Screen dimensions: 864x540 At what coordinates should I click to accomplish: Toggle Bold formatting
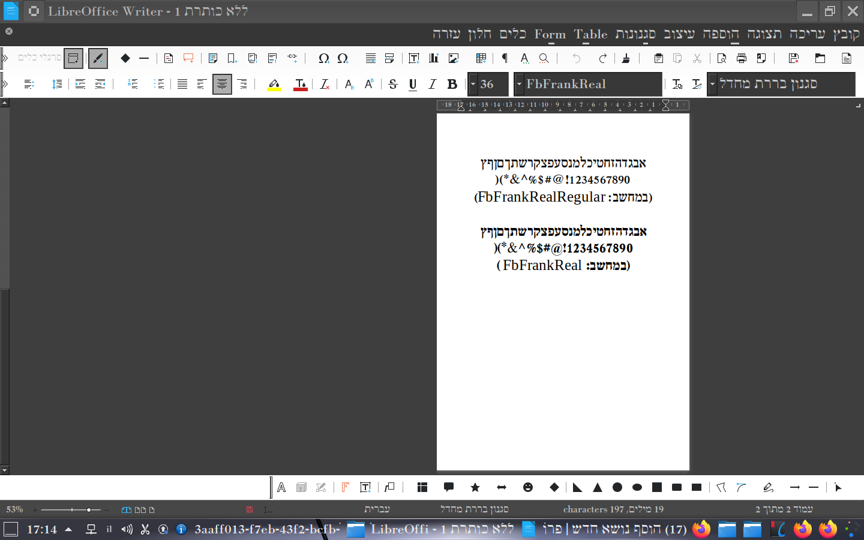click(452, 85)
